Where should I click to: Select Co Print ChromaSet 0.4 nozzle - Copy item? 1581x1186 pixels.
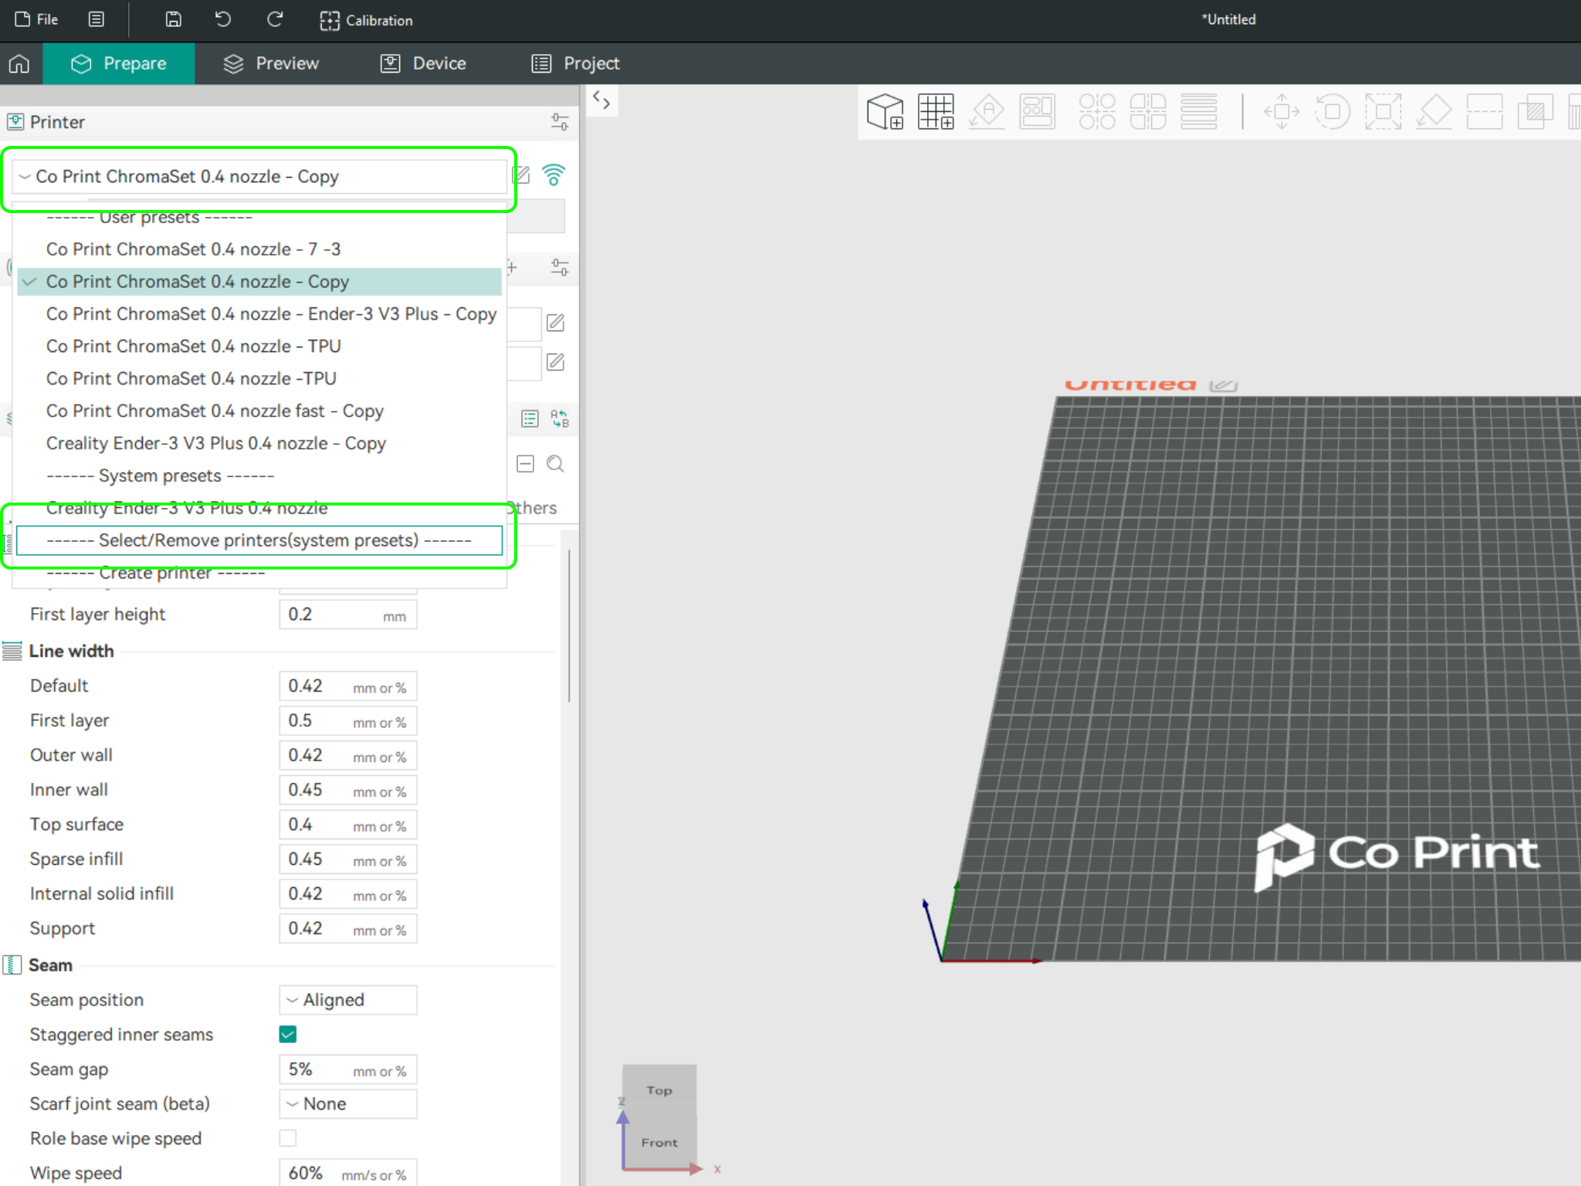(x=259, y=282)
